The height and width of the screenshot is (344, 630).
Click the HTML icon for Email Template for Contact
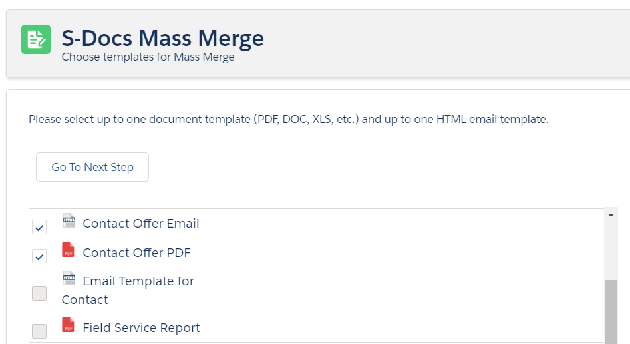[69, 278]
